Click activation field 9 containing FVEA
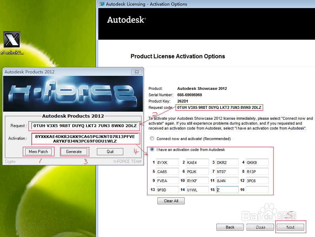Screen dimensions: 315x237 [x=168, y=180]
